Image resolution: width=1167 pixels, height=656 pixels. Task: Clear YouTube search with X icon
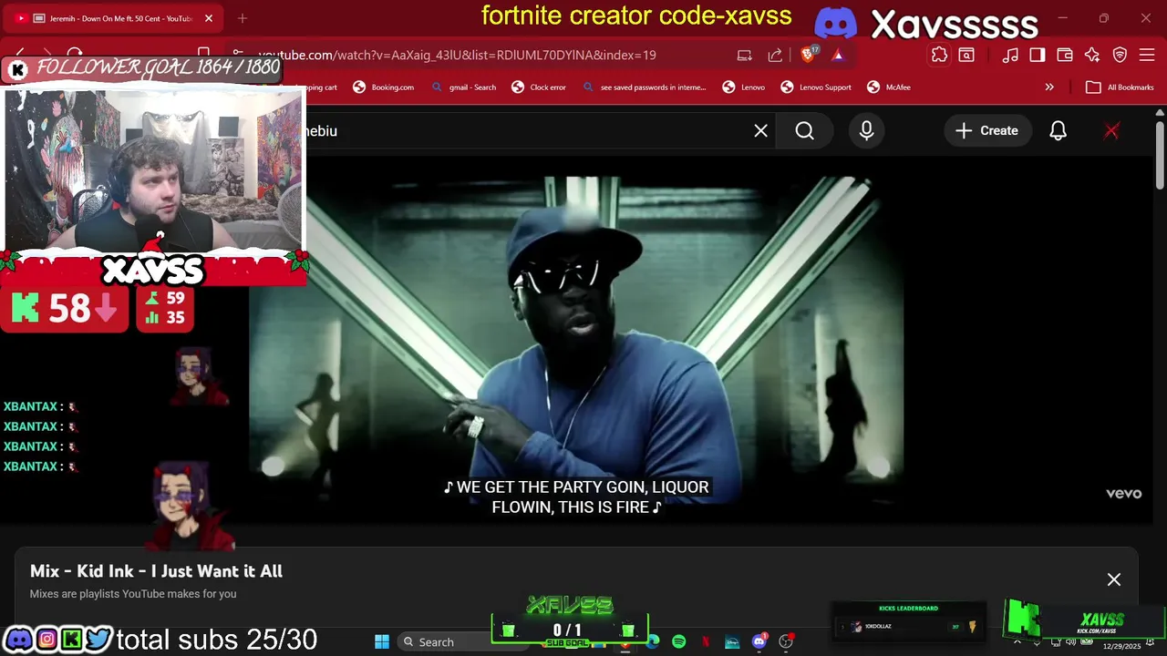pyautogui.click(x=760, y=131)
